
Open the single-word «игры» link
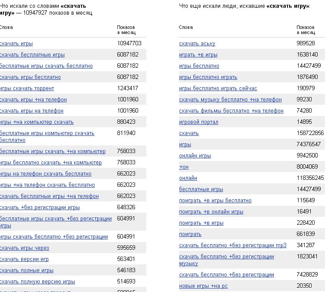185,144
